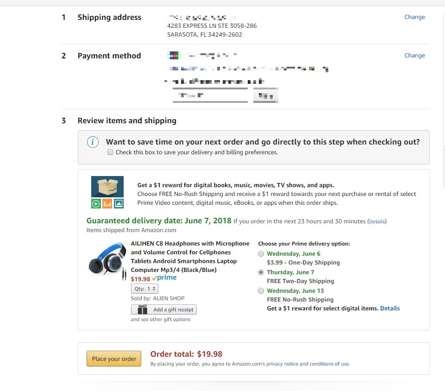The width and height of the screenshot is (445, 391).
Task: Open the Qty quantity dropdown
Action: (145, 289)
